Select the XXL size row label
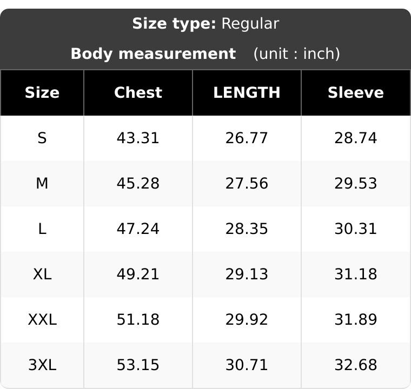The height and width of the screenshot is (389, 411). click(42, 320)
